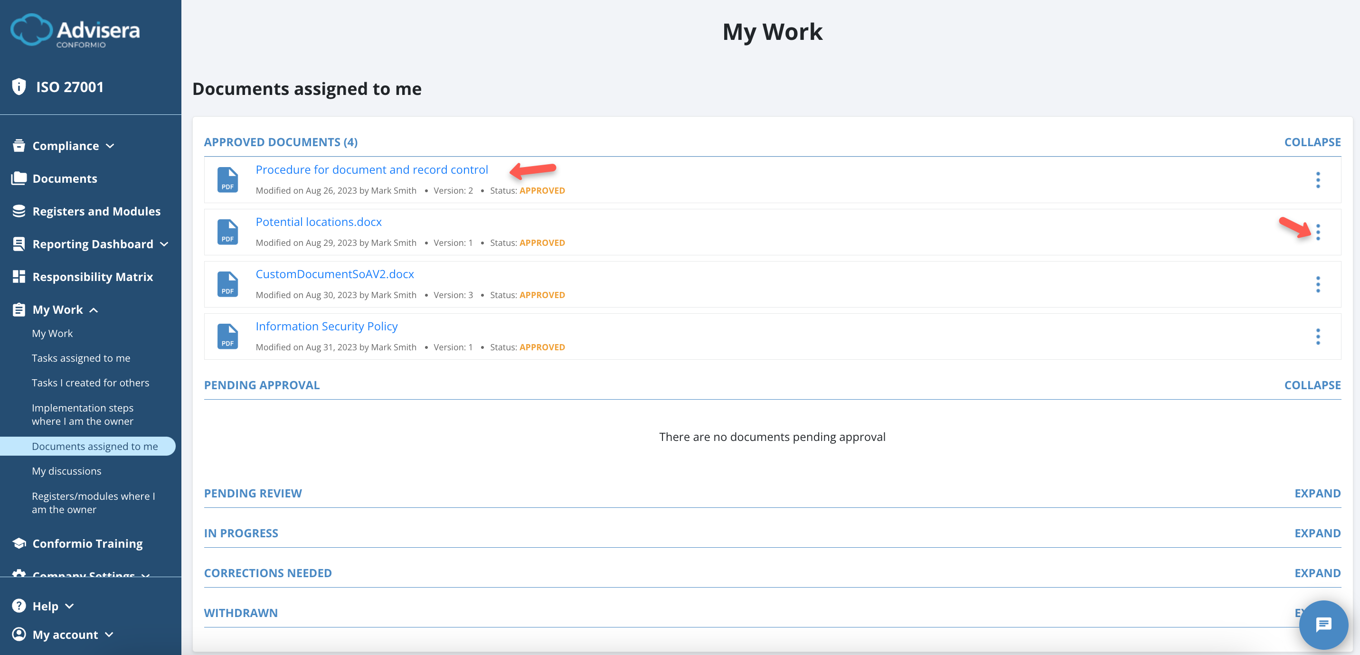Click the Registers and Modules database icon
The height and width of the screenshot is (655, 1360).
19,211
